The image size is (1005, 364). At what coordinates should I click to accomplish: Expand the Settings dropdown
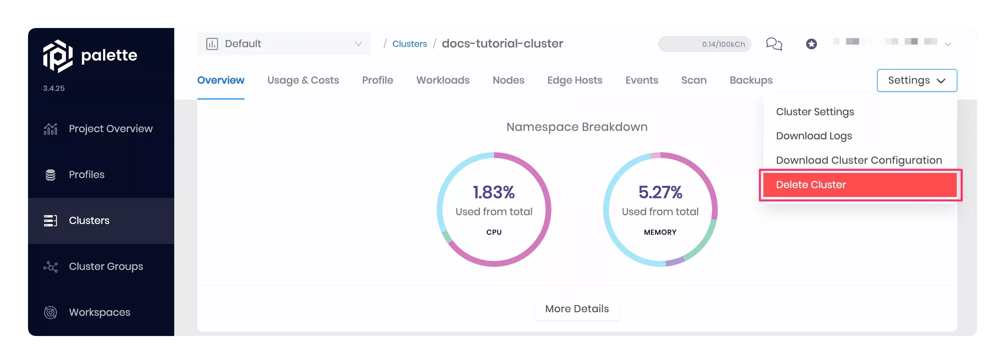(x=917, y=80)
